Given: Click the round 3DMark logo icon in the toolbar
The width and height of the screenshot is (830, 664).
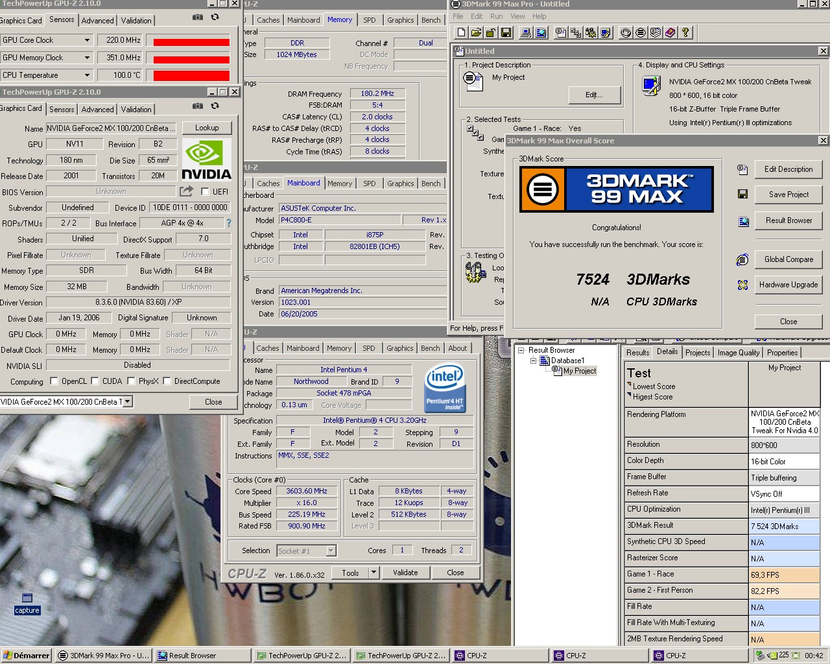Looking at the screenshot, I should tap(641, 32).
